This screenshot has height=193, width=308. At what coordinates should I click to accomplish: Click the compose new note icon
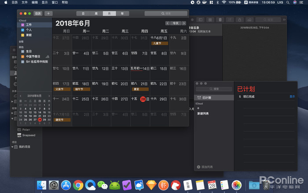230,20
